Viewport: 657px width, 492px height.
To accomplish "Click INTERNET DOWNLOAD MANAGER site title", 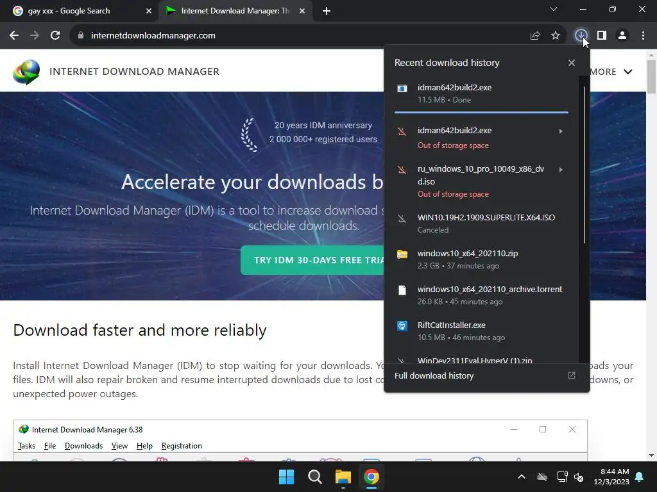I will pos(134,72).
